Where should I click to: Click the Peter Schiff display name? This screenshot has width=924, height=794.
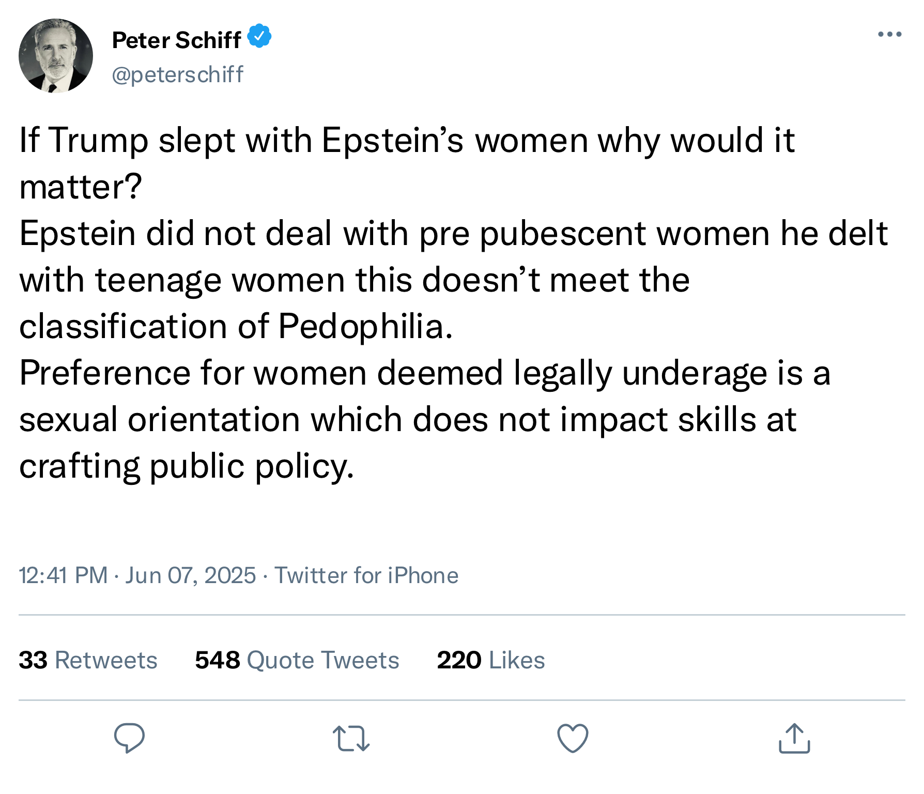177,40
